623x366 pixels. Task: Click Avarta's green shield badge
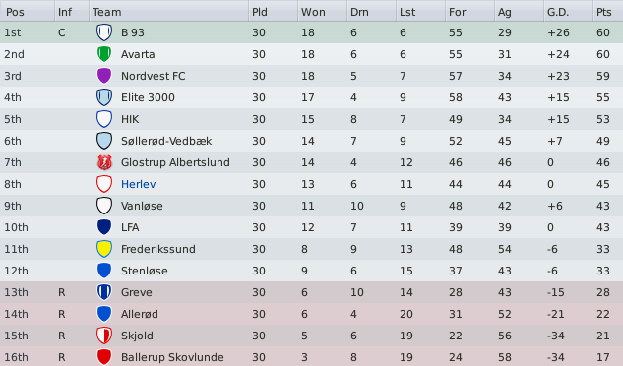[x=104, y=54]
